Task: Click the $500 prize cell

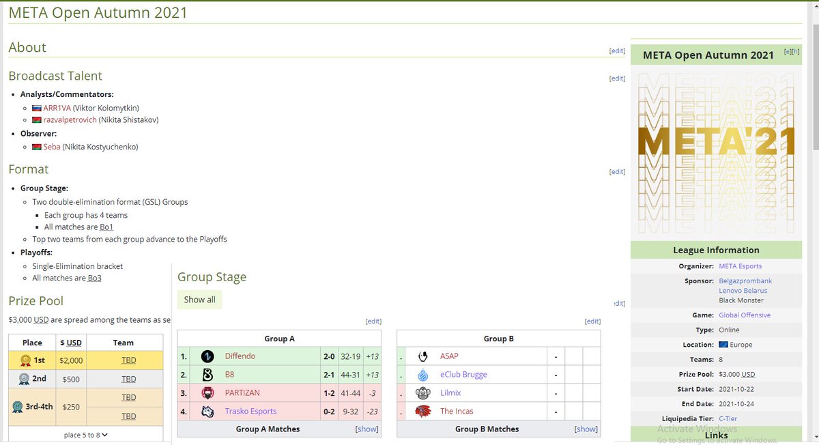Action: click(71, 379)
